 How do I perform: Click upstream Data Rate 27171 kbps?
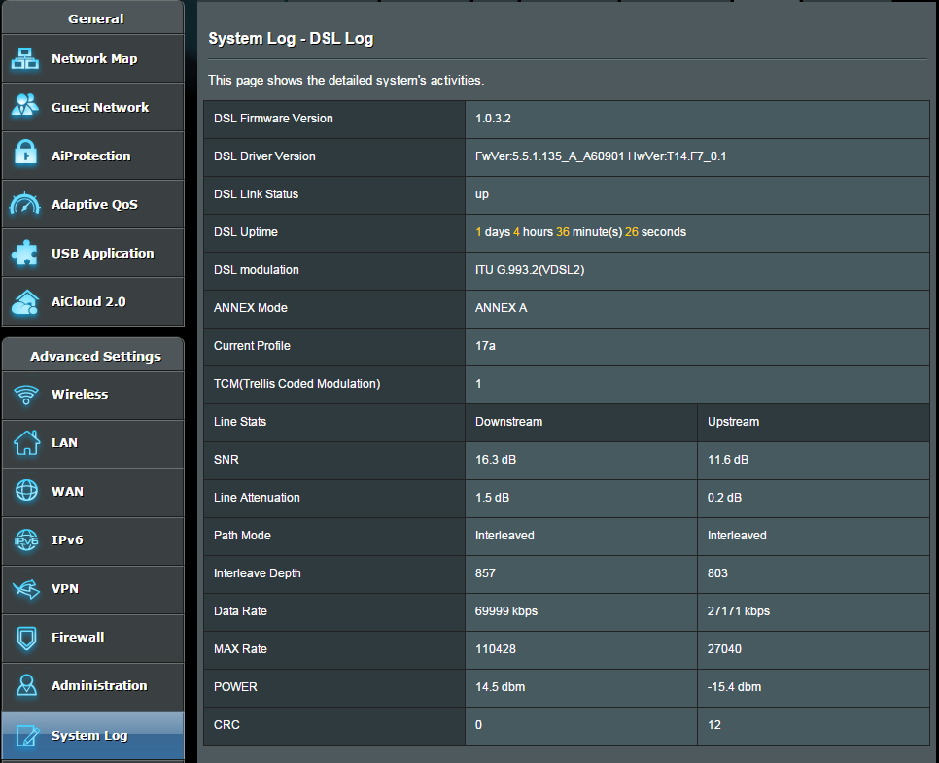pos(739,611)
